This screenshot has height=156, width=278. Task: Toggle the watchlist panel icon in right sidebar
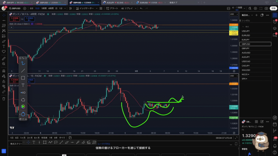[275, 15]
